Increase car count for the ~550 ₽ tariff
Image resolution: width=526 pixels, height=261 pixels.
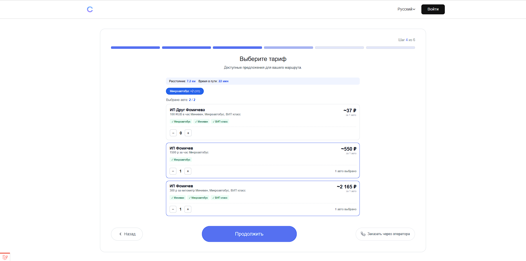188,171
